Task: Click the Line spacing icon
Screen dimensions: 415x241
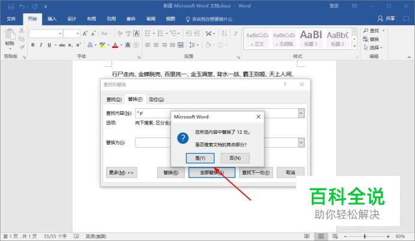Action: click(x=192, y=45)
